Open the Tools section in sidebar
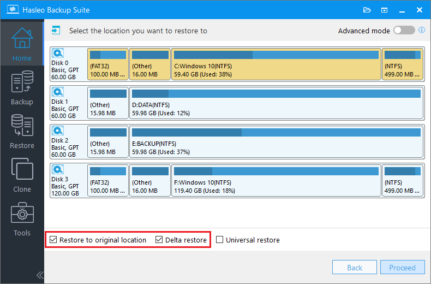This screenshot has width=431, height=284. click(x=22, y=219)
